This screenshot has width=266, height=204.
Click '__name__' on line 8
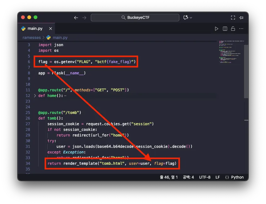(74, 73)
